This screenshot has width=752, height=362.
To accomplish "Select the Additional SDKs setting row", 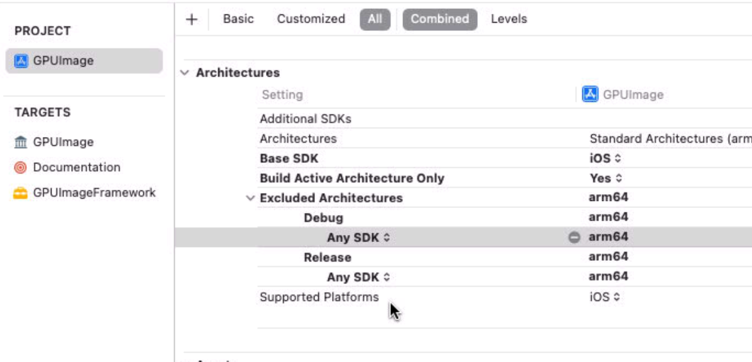I will [306, 119].
